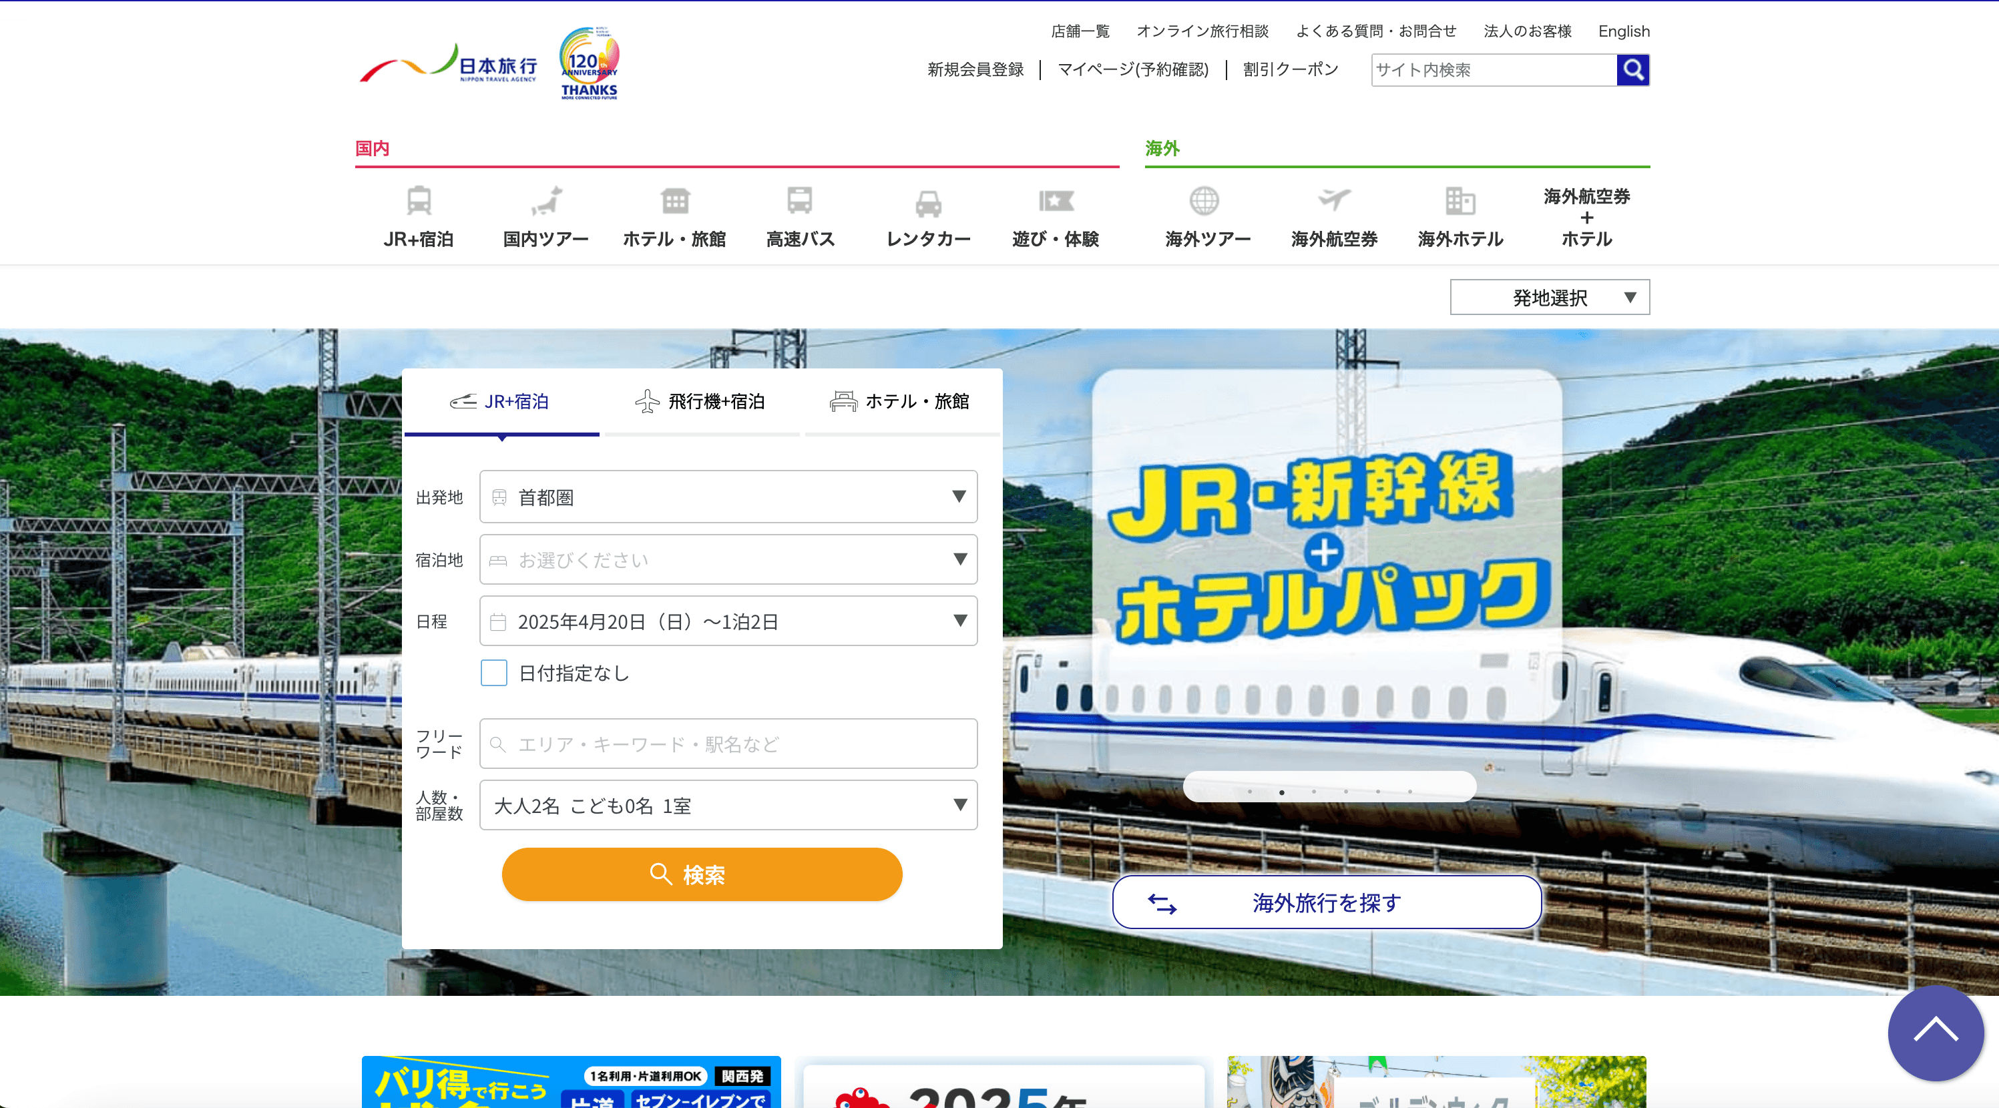
Task: Click the orange 検索 button
Action: 702,874
